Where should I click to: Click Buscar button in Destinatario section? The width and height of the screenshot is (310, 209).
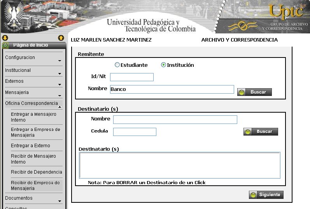261,132
